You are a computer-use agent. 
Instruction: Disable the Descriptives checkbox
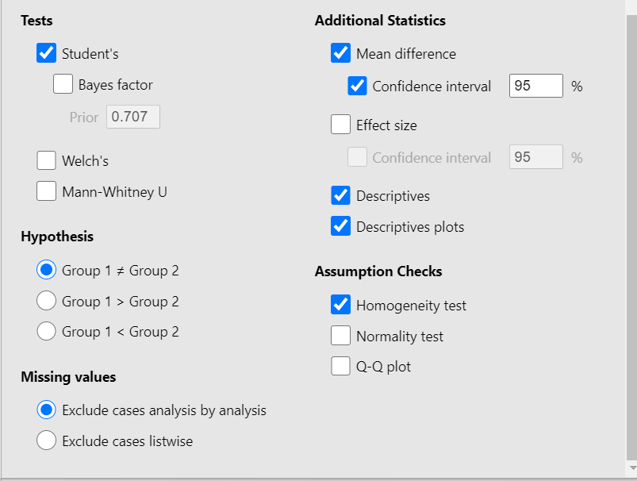pos(341,195)
